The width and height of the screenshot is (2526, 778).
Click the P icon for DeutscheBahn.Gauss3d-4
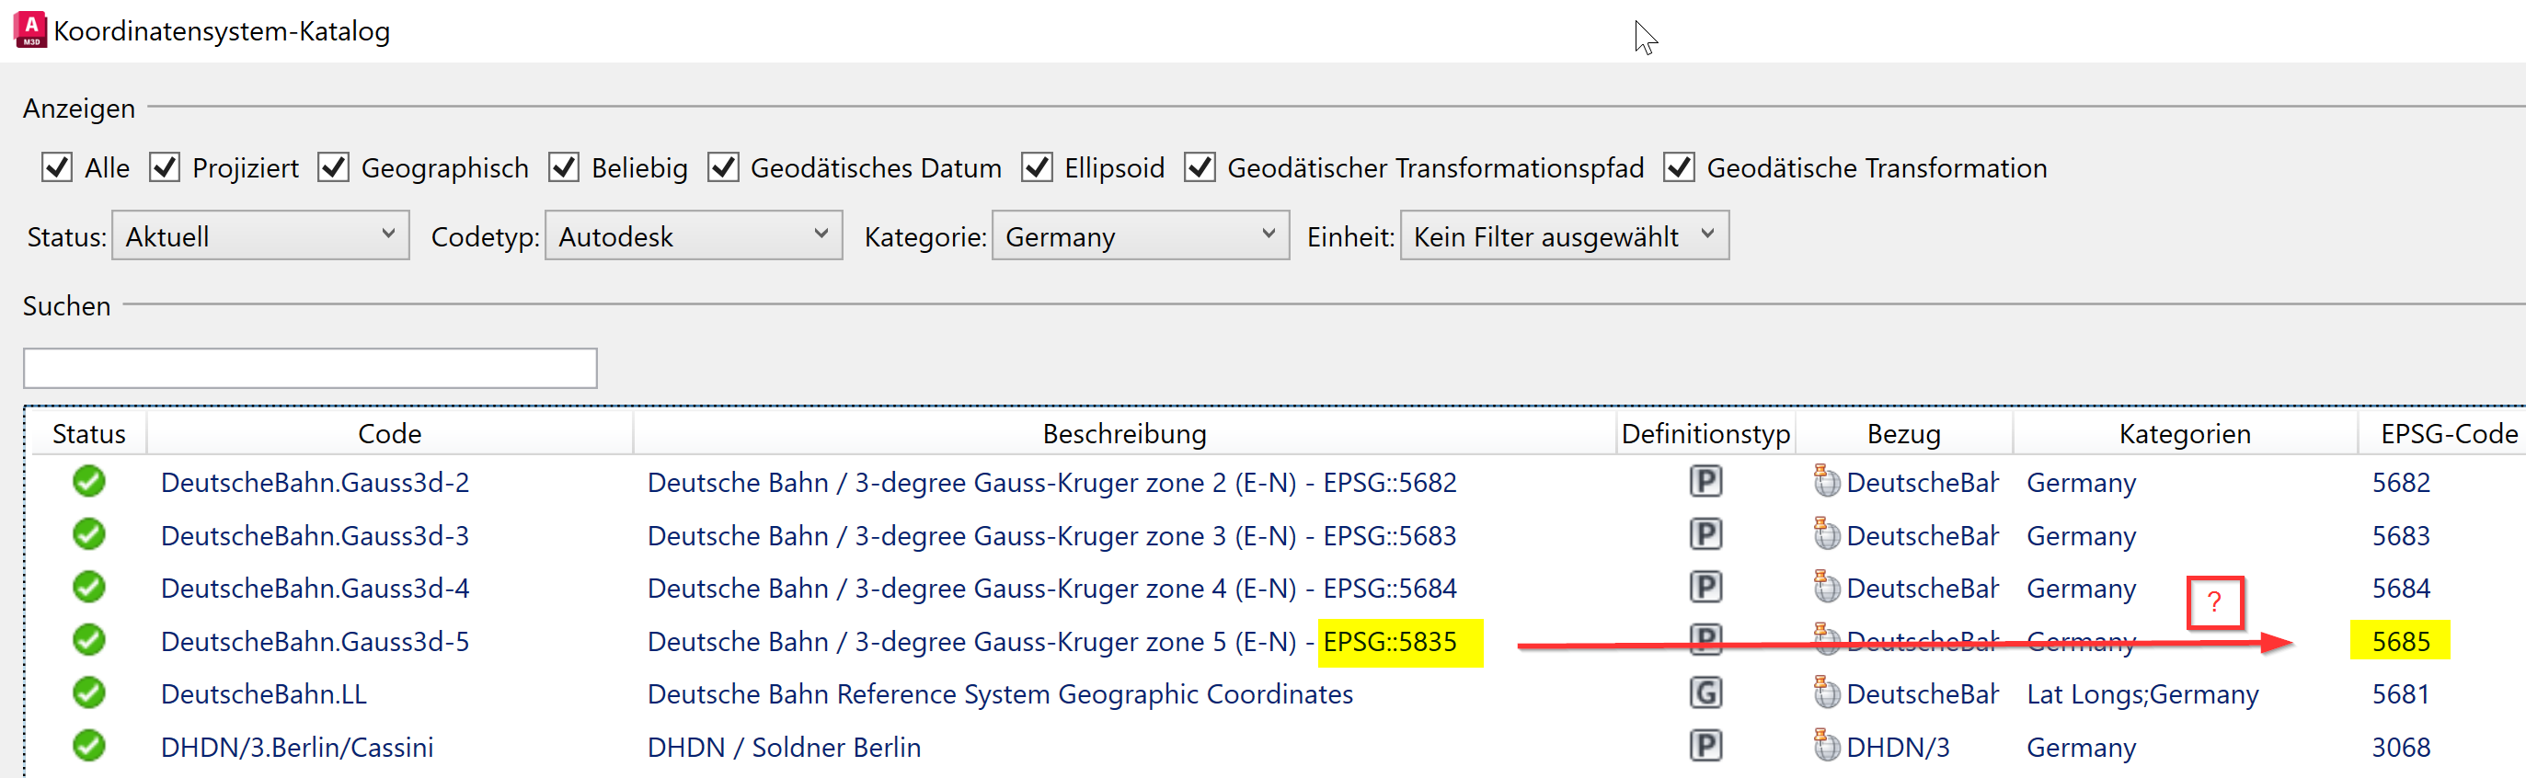click(1706, 587)
